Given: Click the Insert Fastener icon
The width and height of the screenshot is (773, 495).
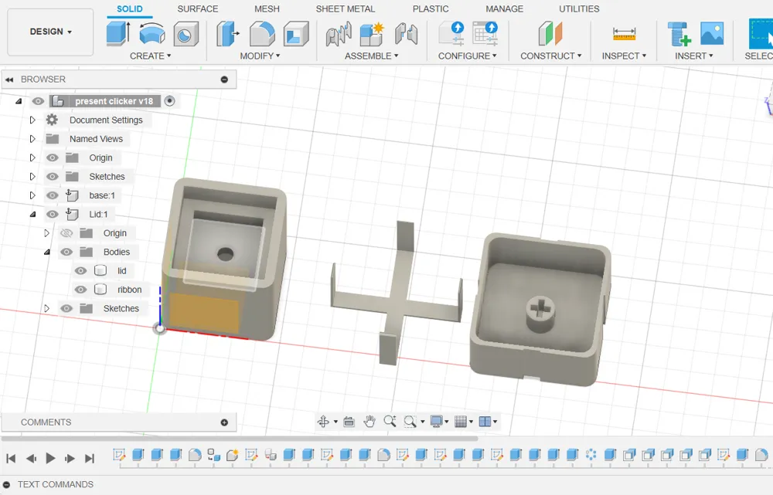Looking at the screenshot, I should click(x=679, y=34).
